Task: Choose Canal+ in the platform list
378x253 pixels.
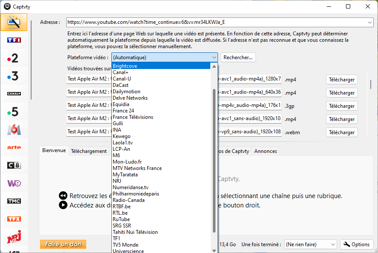Action: [161, 72]
